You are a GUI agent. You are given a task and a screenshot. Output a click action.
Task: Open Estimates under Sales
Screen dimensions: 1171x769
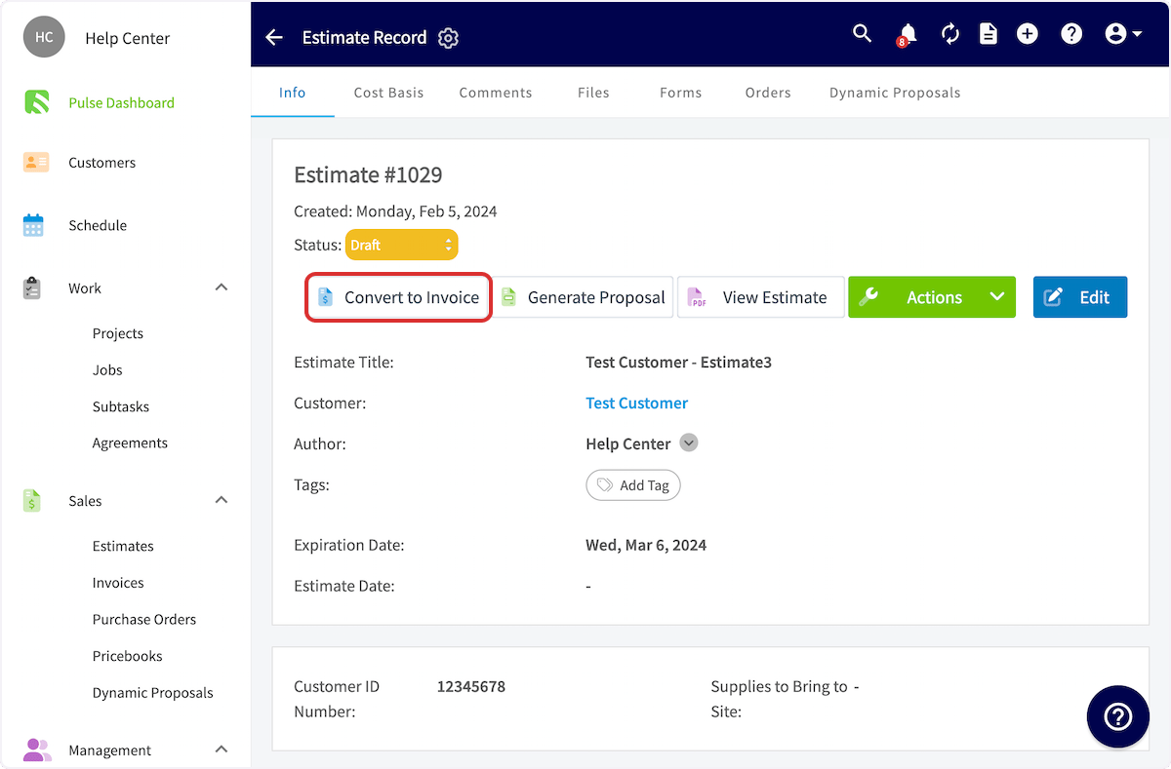[x=123, y=546]
